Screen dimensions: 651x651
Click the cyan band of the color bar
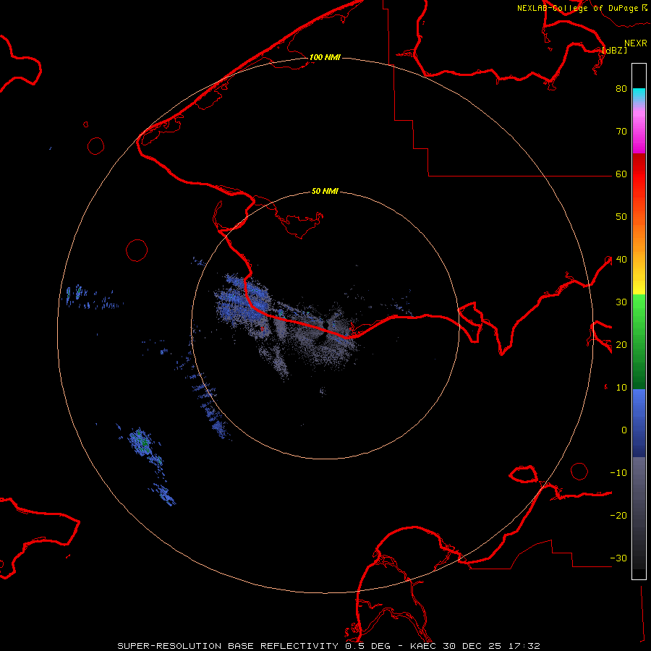639,95
